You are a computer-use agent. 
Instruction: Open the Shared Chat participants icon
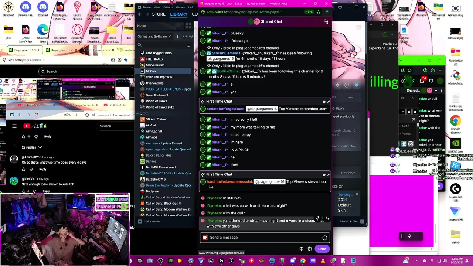pyautogui.click(x=326, y=22)
